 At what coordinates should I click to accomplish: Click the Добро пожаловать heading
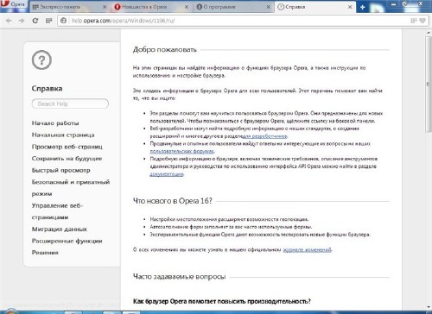click(165, 50)
